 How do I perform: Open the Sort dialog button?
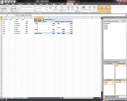tap(50, 8)
